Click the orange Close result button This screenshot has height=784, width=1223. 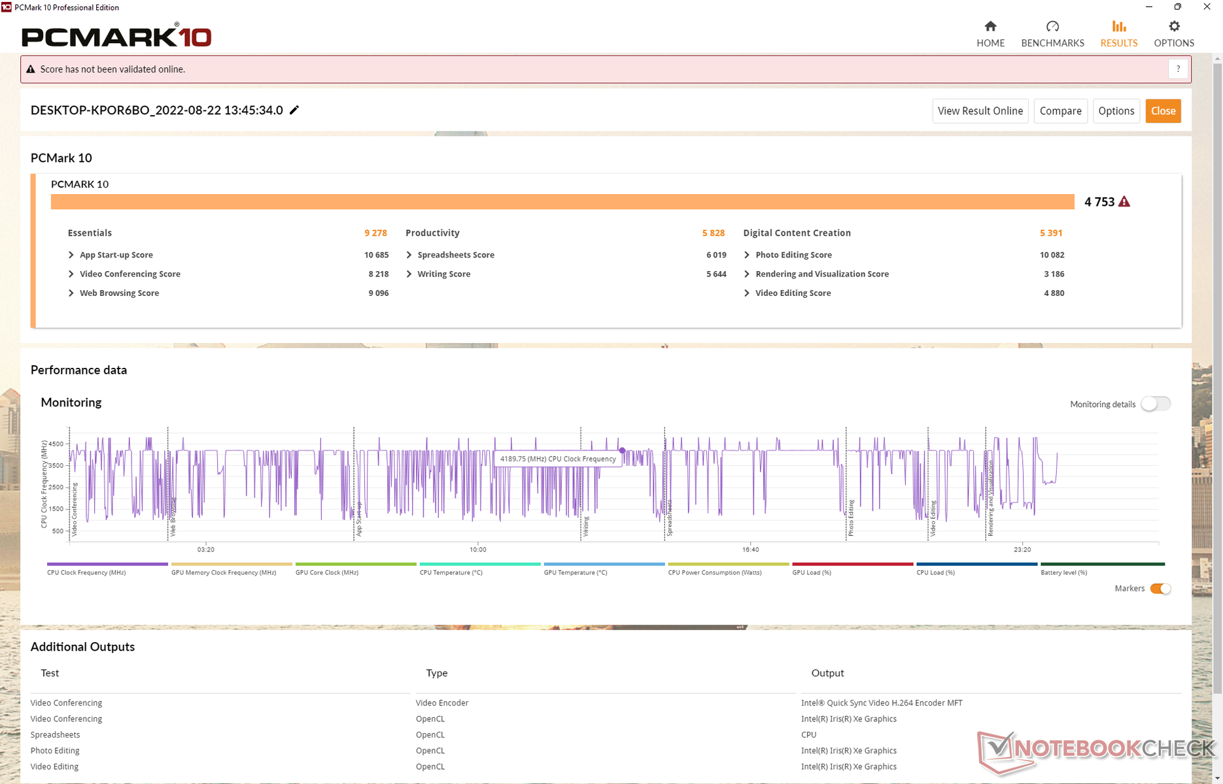click(1163, 111)
